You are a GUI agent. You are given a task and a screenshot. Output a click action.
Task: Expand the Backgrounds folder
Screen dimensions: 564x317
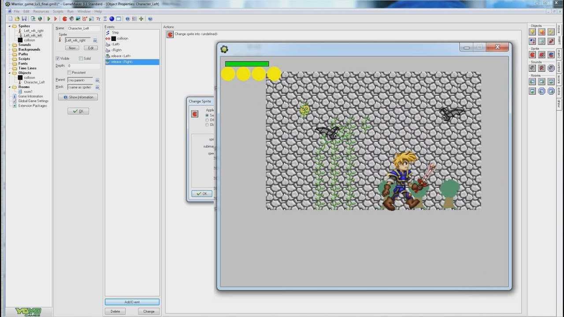pyautogui.click(x=9, y=49)
